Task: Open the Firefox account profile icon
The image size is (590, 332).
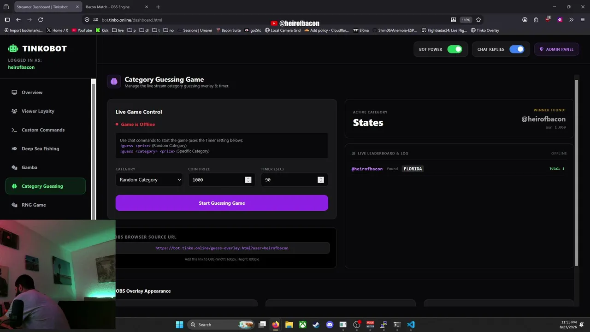Action: point(525,20)
